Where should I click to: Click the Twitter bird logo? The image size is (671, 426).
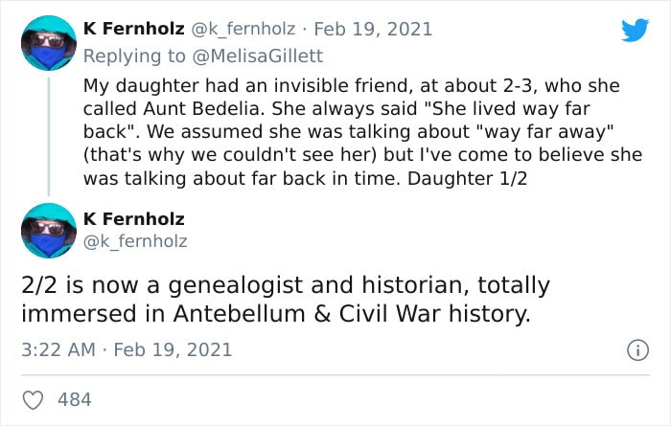635,30
